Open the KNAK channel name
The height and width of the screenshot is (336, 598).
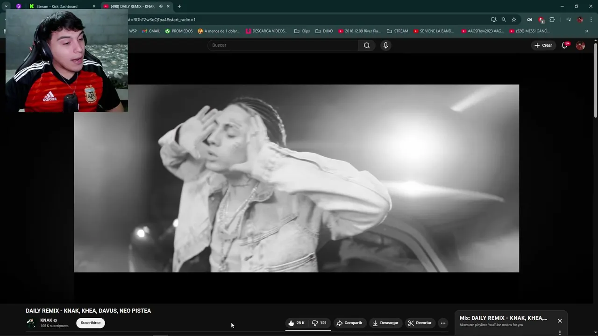46,321
